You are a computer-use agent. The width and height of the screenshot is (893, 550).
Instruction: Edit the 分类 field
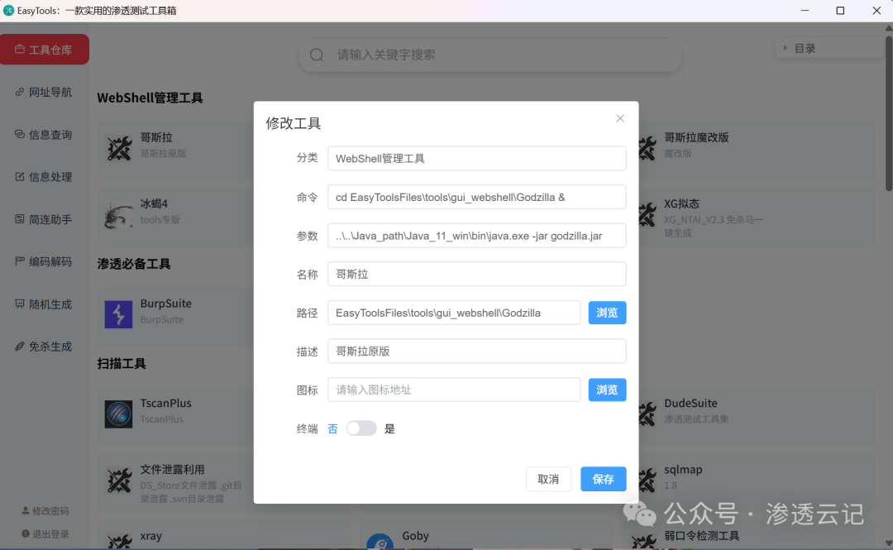tap(477, 159)
